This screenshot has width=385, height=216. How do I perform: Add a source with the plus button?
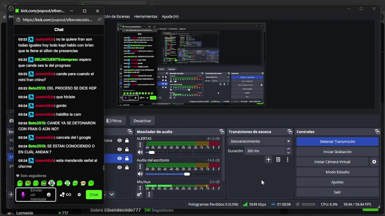coord(11,194)
